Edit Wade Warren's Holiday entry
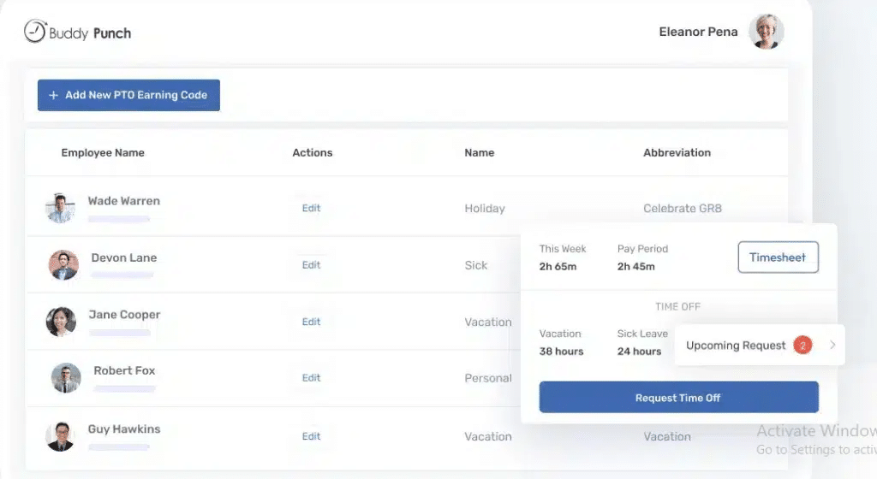Screen dimensions: 877x479 click(311, 208)
